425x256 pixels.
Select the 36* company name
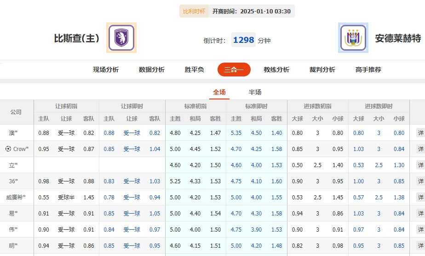tap(13, 181)
